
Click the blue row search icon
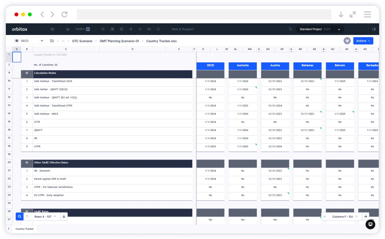[x=19, y=217]
